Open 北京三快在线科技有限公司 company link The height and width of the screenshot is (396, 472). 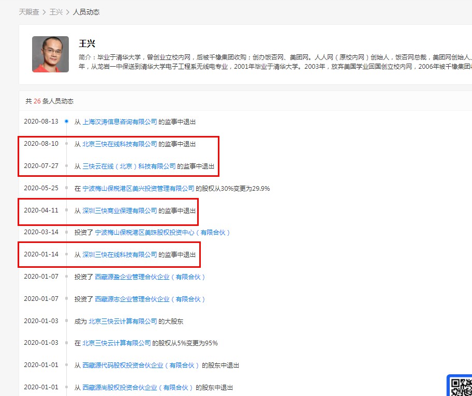120,144
